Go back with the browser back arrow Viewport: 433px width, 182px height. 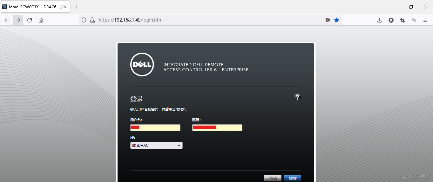pos(7,20)
